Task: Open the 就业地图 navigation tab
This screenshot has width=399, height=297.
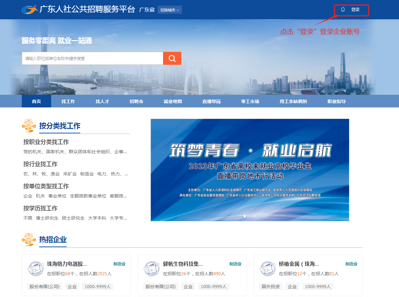Action: pos(172,101)
